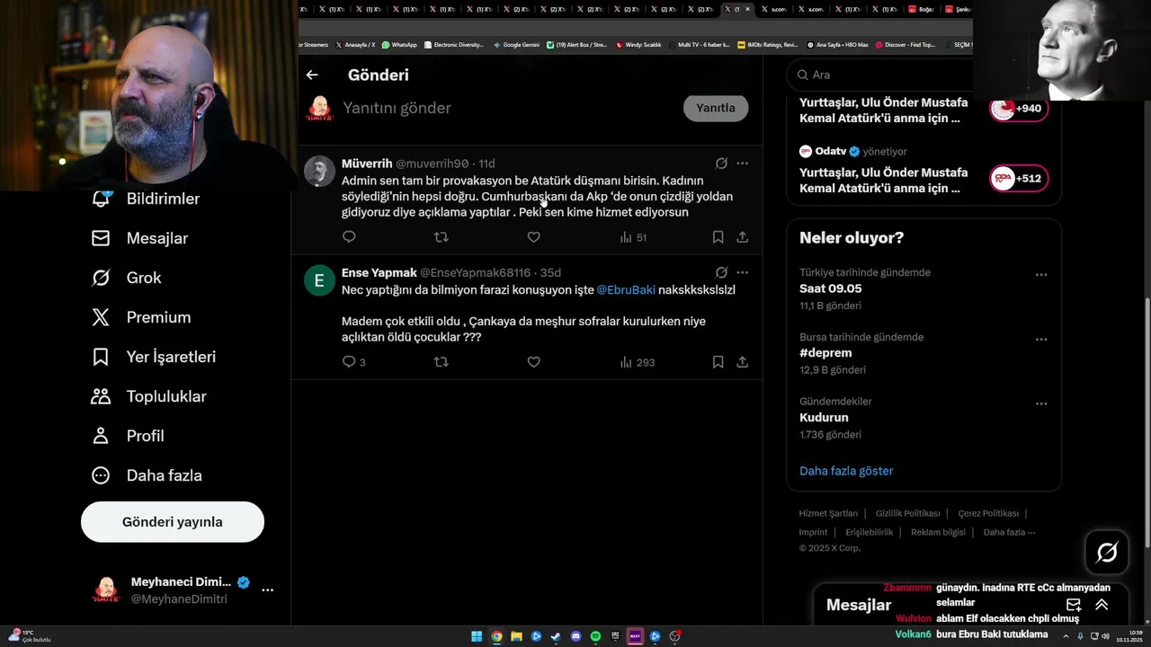Screen dimensions: 1151x647
Task: Open Saat 09.05 trending topic
Action: coord(830,288)
